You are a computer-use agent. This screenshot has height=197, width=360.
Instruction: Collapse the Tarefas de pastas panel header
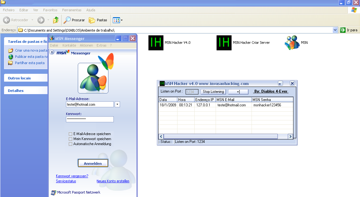point(26,42)
